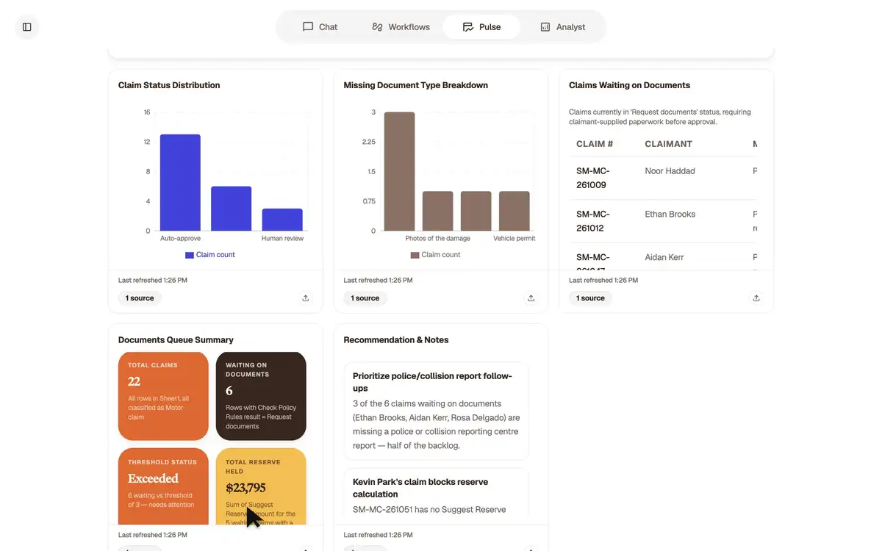Export the Claims Waiting on Documents card
Viewport: 882px width, 551px height.
tap(756, 298)
